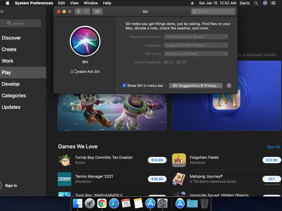Open Siri Voice dropdown American (Female)
This screenshot has height=211, width=282.
click(196, 54)
